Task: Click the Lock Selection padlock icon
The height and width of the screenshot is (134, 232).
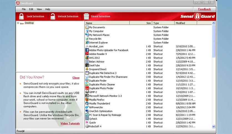Action: point(21,16)
